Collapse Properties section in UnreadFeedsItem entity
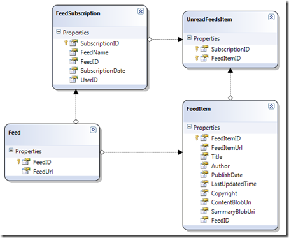 pos(189,38)
